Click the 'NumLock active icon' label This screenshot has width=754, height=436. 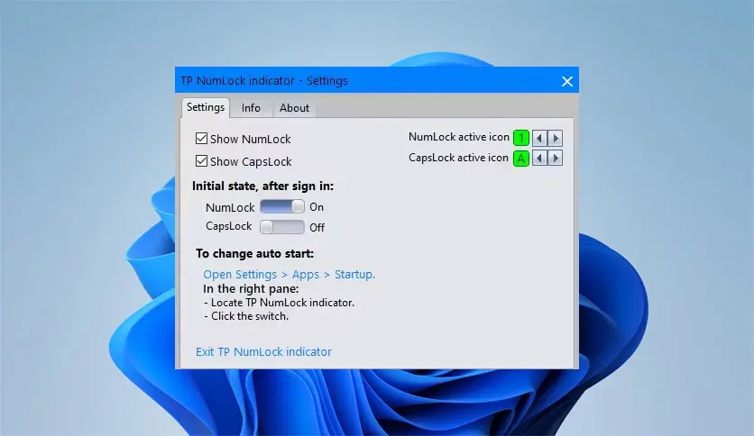tap(459, 137)
